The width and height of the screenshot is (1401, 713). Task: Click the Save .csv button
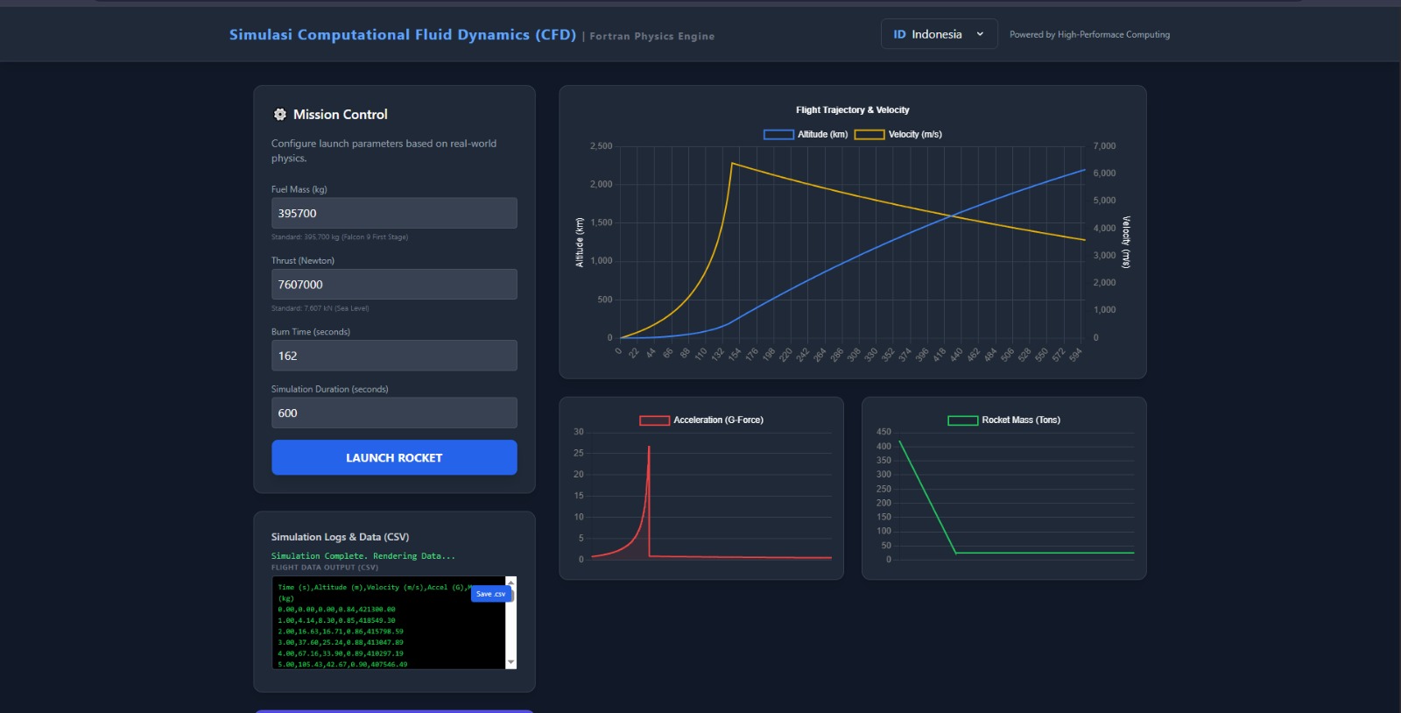pyautogui.click(x=490, y=594)
